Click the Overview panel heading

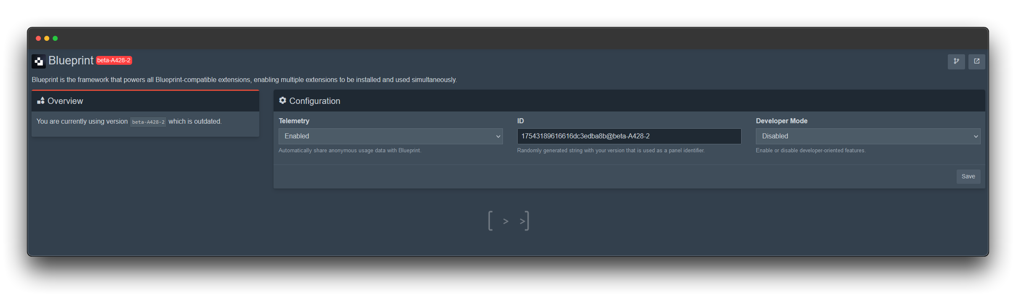click(x=65, y=101)
